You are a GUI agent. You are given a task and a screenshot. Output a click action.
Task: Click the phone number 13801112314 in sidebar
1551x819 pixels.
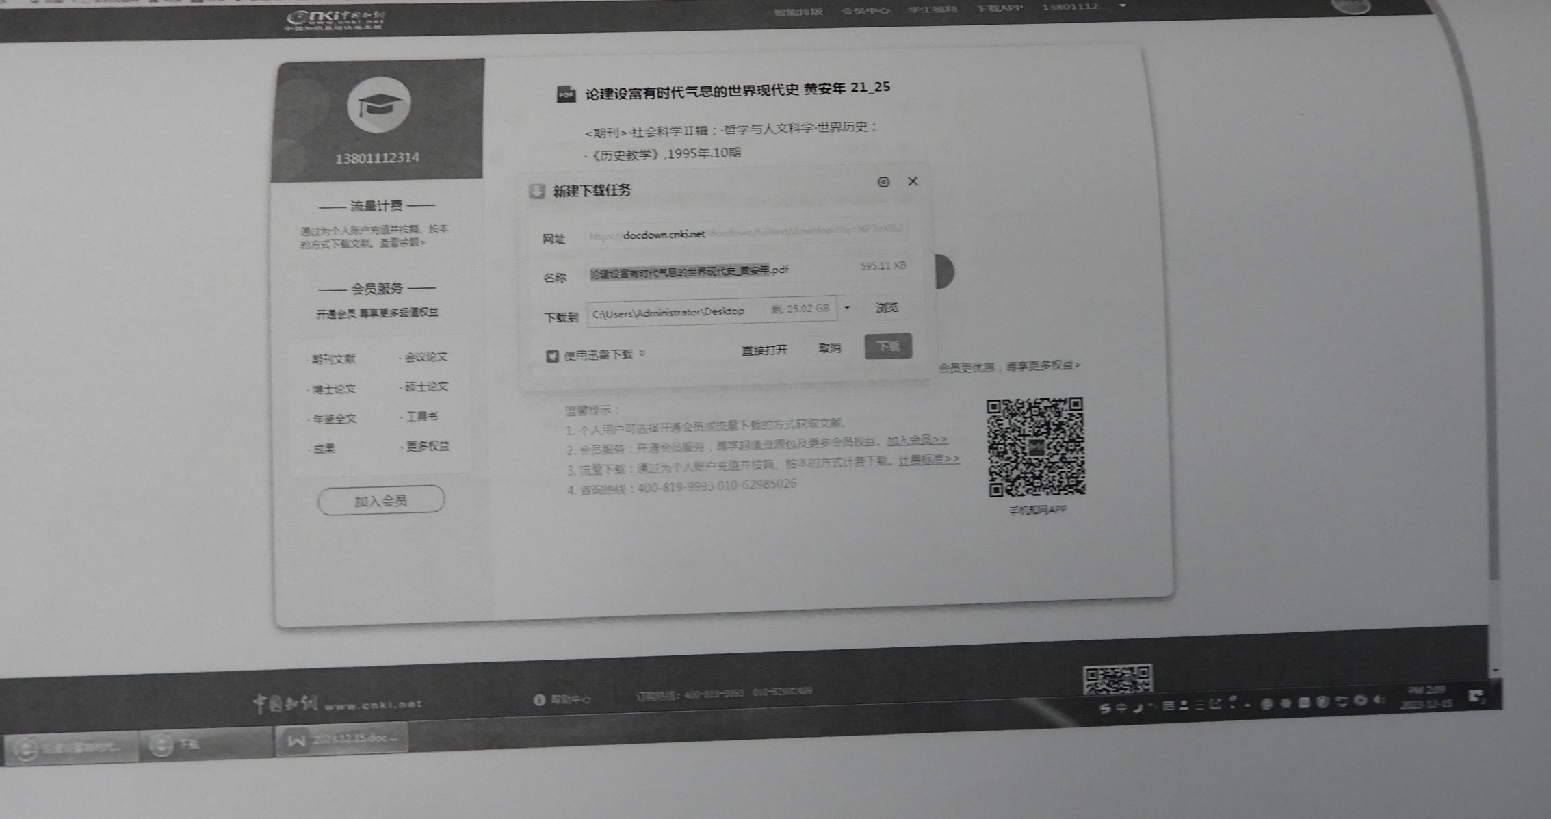tap(377, 158)
